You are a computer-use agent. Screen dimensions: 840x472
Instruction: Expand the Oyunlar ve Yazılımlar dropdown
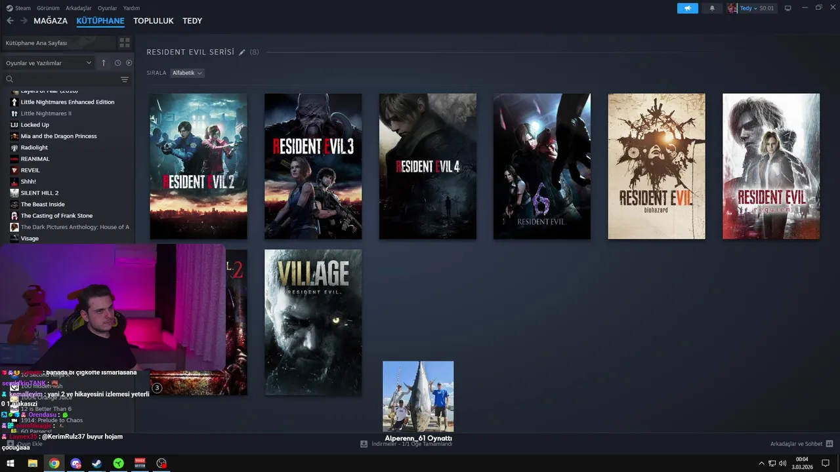pyautogui.click(x=49, y=63)
